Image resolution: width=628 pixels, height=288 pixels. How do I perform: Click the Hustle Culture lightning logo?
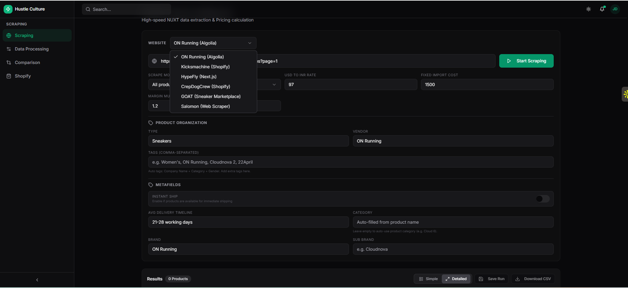click(8, 9)
